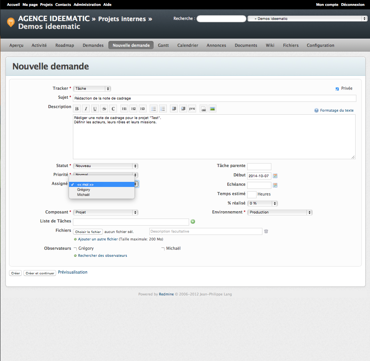Viewport: 370px width, 361px height.
Task: Open the Composant dropdown
Action: (x=106, y=212)
